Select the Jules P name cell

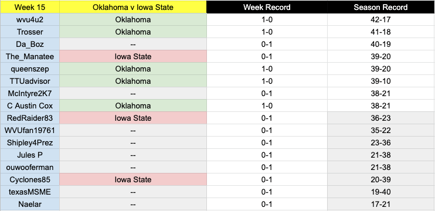coord(30,155)
